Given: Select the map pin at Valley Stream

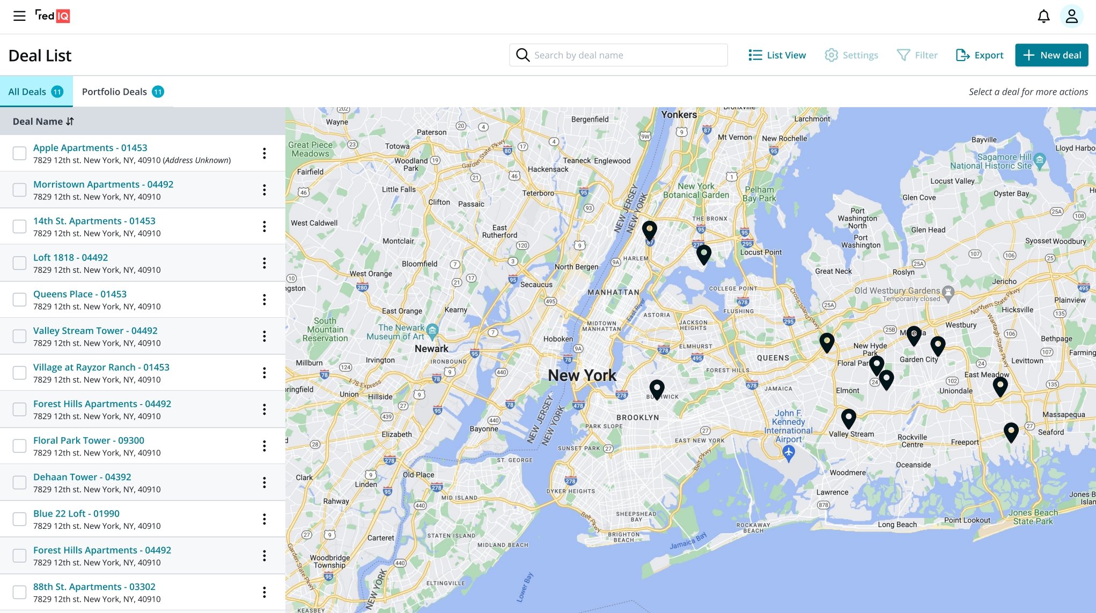Looking at the screenshot, I should (849, 418).
